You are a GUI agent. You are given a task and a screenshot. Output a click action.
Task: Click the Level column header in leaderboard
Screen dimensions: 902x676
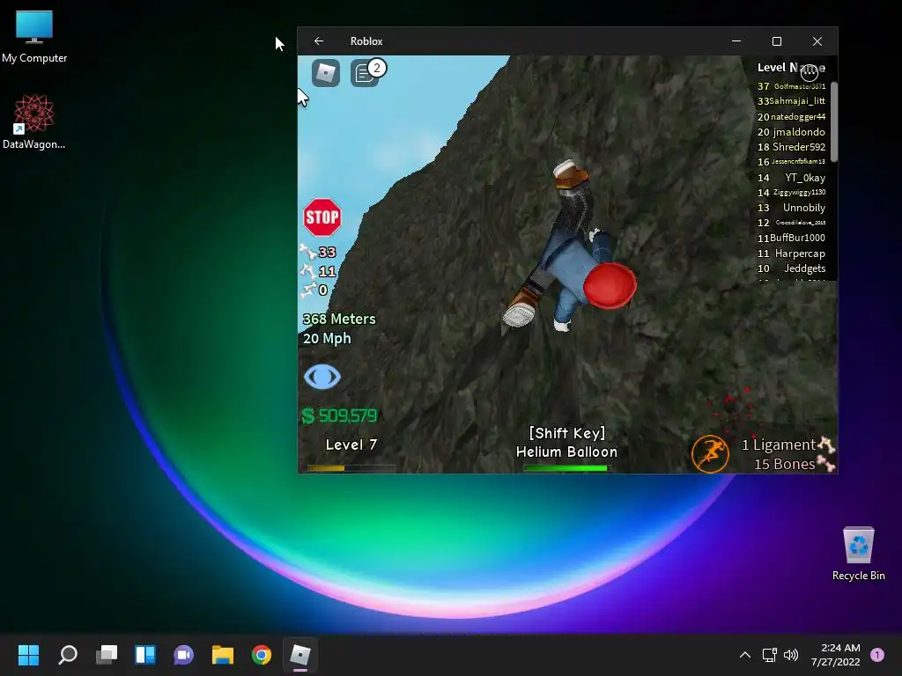click(x=771, y=67)
